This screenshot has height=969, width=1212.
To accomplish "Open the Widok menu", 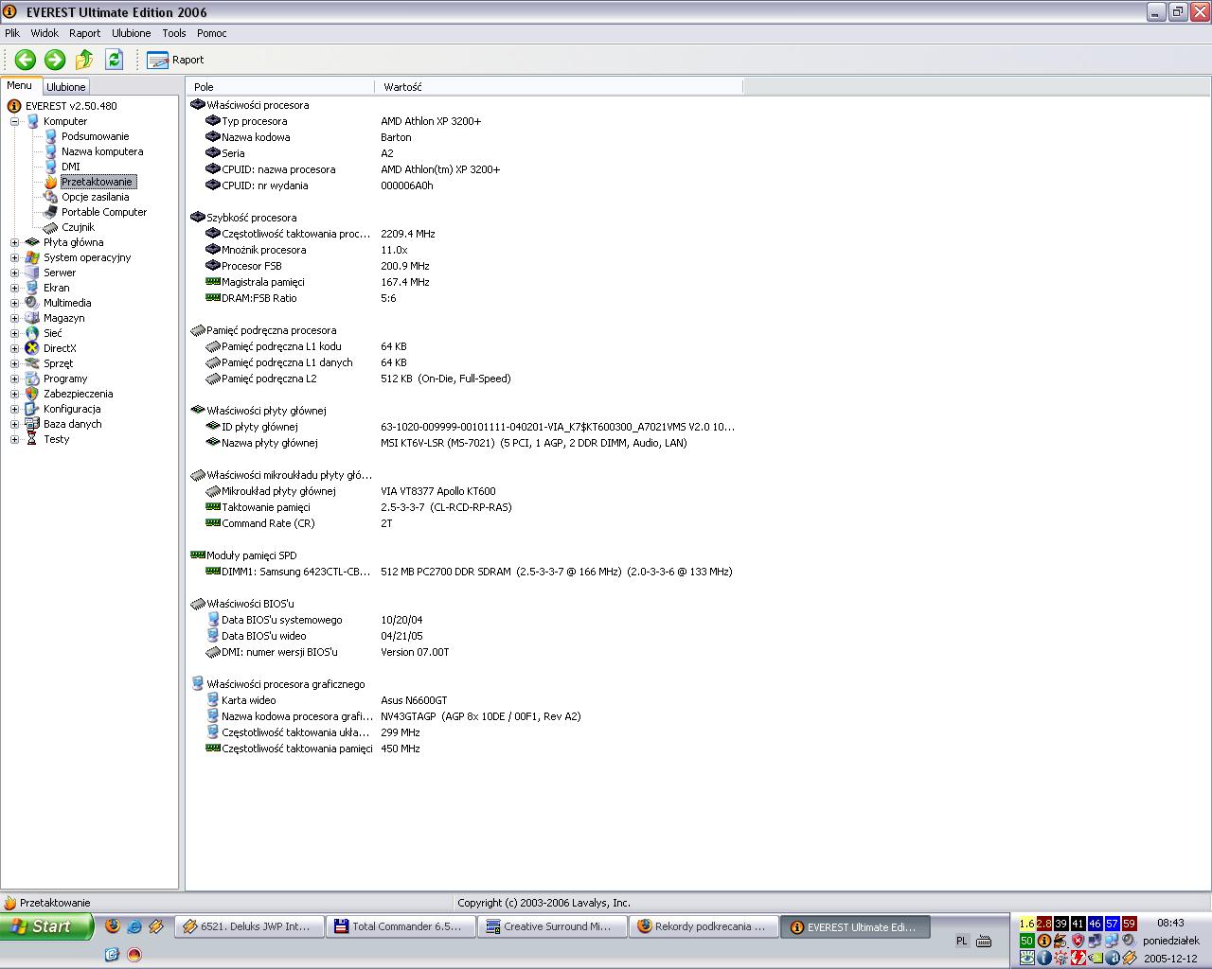I will (x=45, y=33).
